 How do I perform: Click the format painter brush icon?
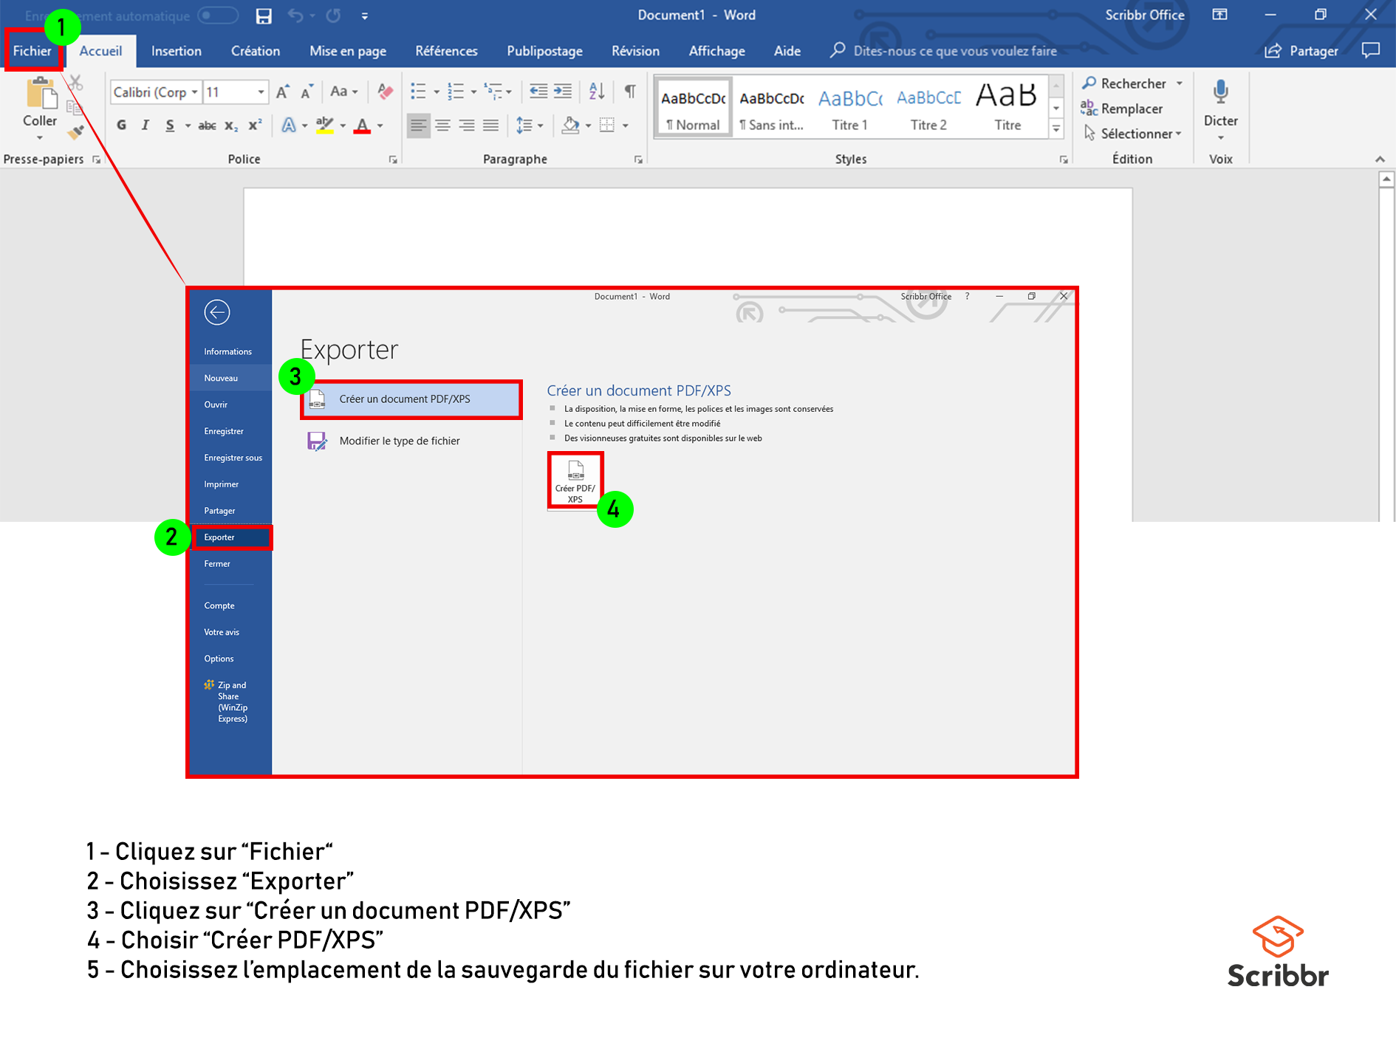(75, 132)
